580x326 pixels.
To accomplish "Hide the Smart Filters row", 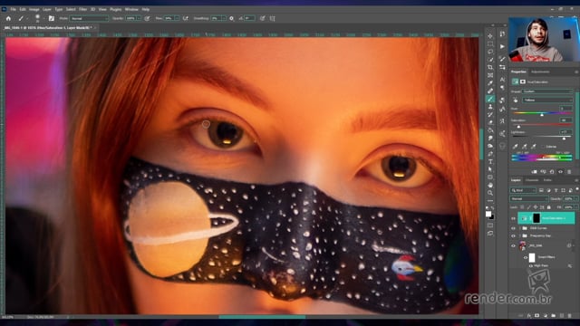I will click(x=526, y=257).
